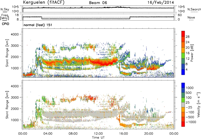Click the frequency step-up at 17:00 in Freq panel
Screen dimensions: 201x139
point(130,18)
